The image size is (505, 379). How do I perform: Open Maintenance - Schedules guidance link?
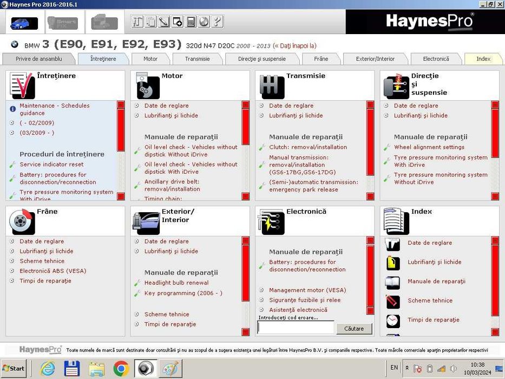[x=55, y=109]
